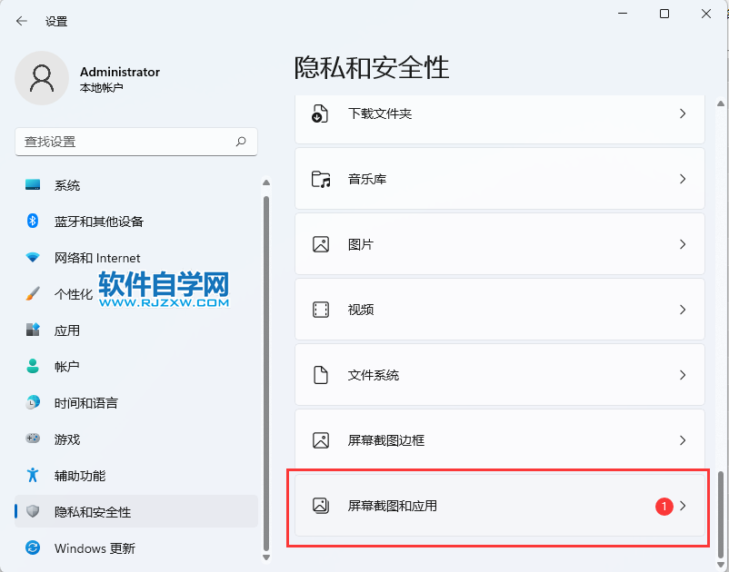Viewport: 729px width, 572px height.
Task: Expand the 下载文件夹 chevron
Action: pos(683,114)
